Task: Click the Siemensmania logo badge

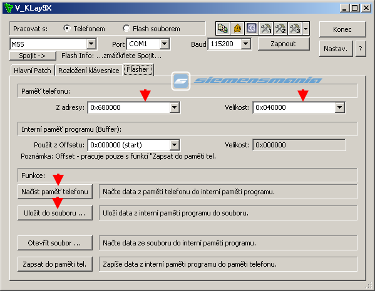Action: 181,81
